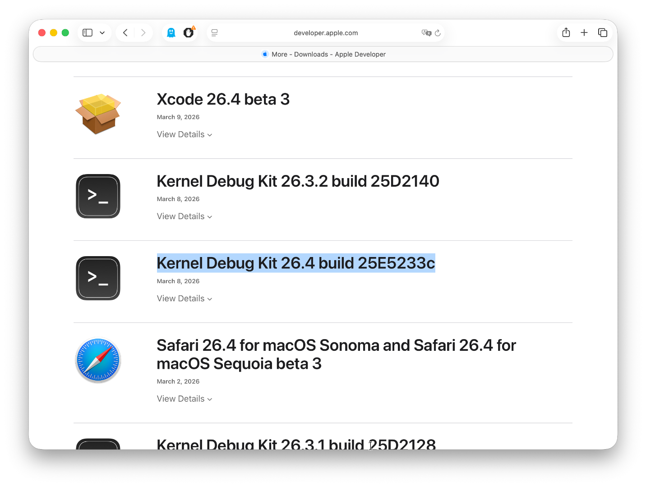Click the terminal icon for Kernel Debug Kit 26.3.2
The height and width of the screenshot is (487, 646).
pyautogui.click(x=98, y=196)
